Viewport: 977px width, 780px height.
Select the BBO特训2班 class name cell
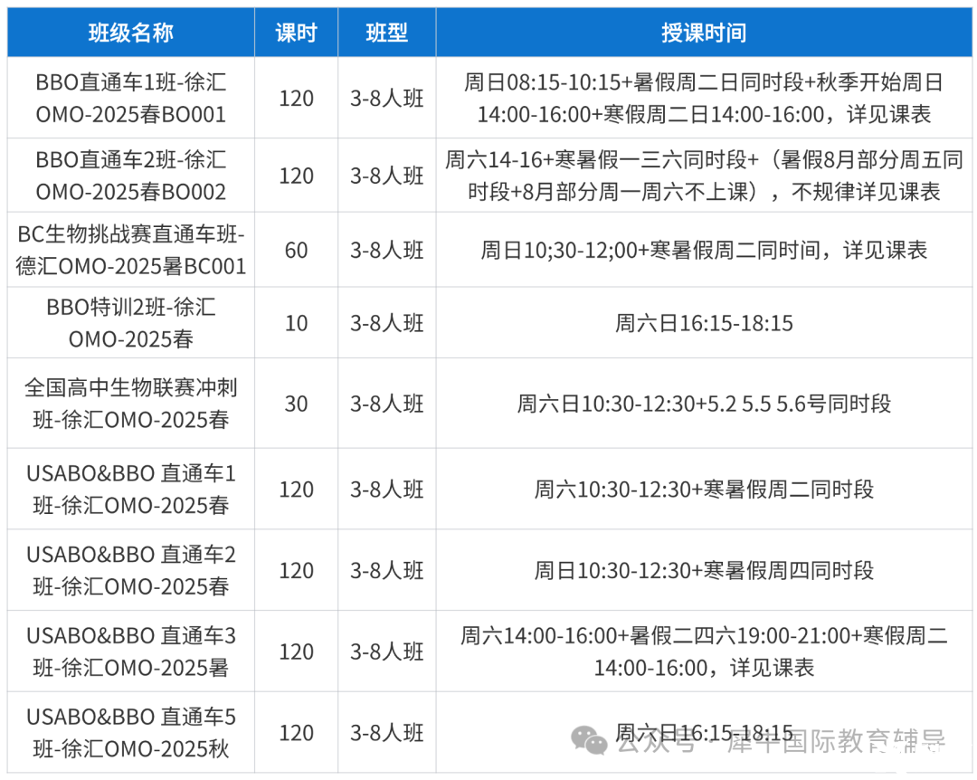[x=131, y=323]
